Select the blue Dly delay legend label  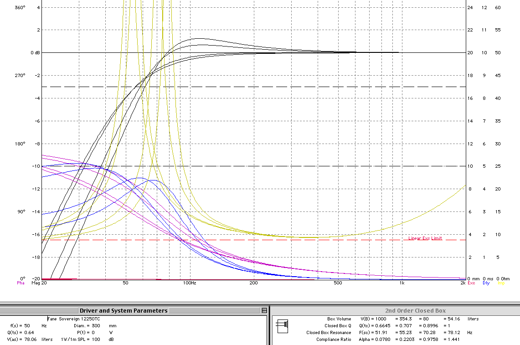pos(486,283)
